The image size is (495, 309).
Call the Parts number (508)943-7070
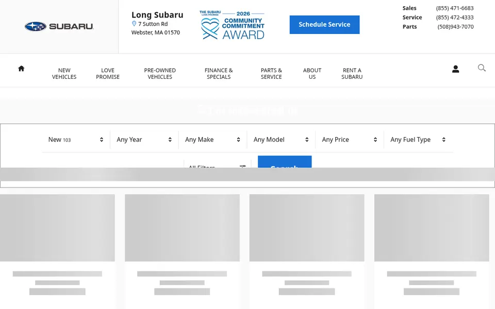pyautogui.click(x=455, y=26)
